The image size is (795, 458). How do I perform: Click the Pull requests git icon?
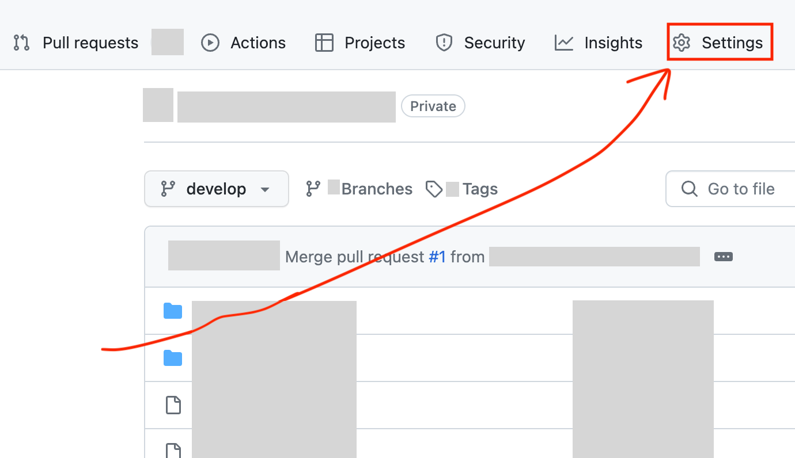pyautogui.click(x=21, y=43)
